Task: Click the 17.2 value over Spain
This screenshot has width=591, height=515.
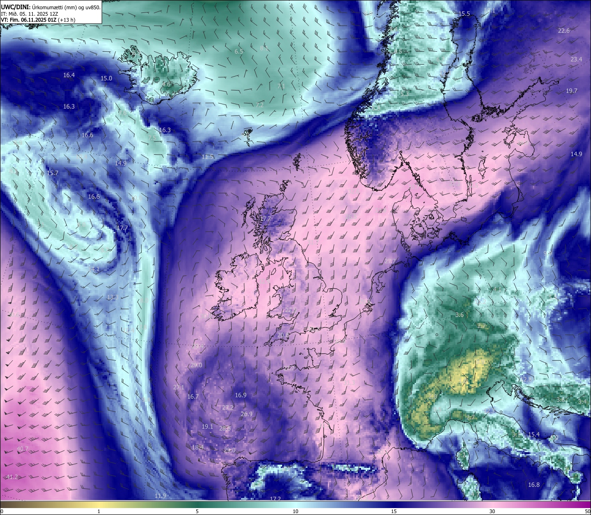Action: (275, 498)
